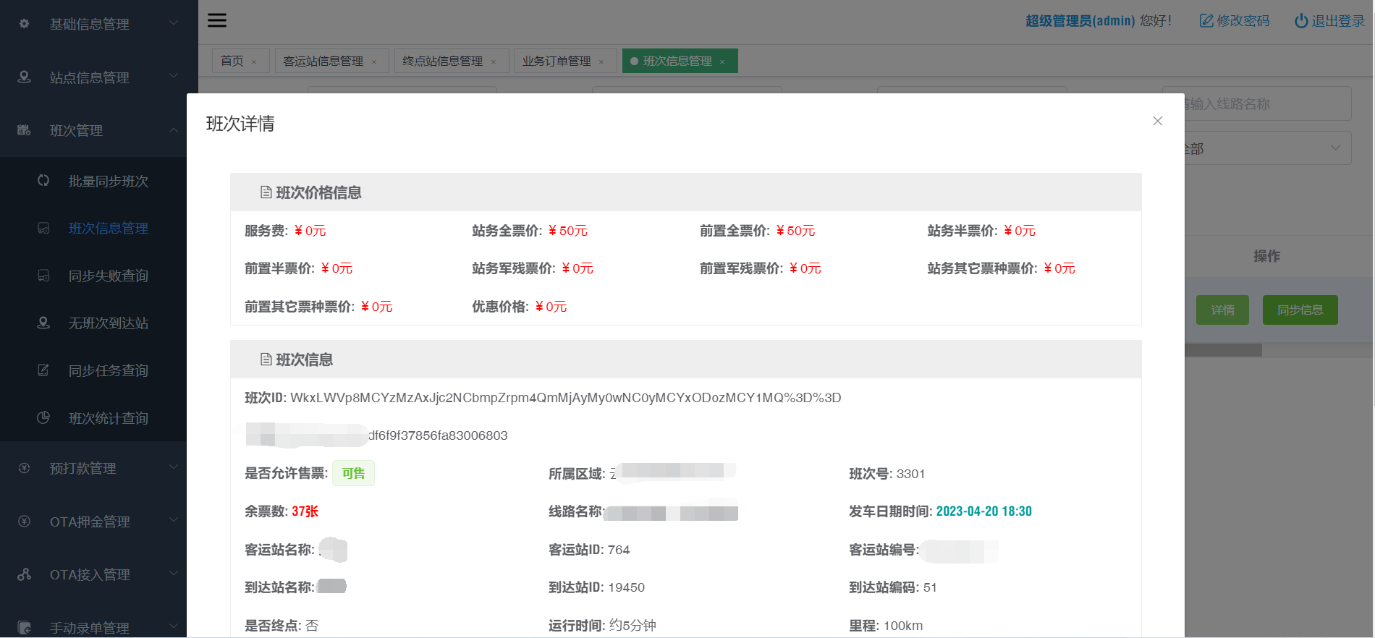
Task: Click the 班次价格信息 document icon
Action: pyautogui.click(x=266, y=192)
